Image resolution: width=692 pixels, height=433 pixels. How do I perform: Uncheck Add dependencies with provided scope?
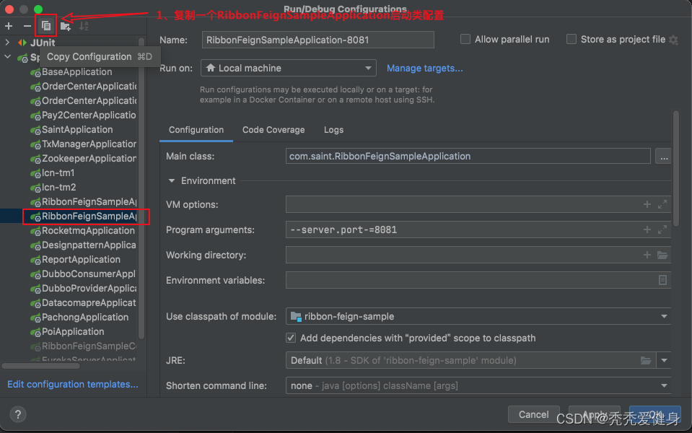(x=290, y=338)
